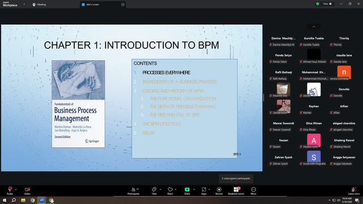Click the 'CHAPTER 1: INTRODUCTION TO BPM' title
Image resolution: width=363 pixels, height=204 pixels.
pos(132,45)
